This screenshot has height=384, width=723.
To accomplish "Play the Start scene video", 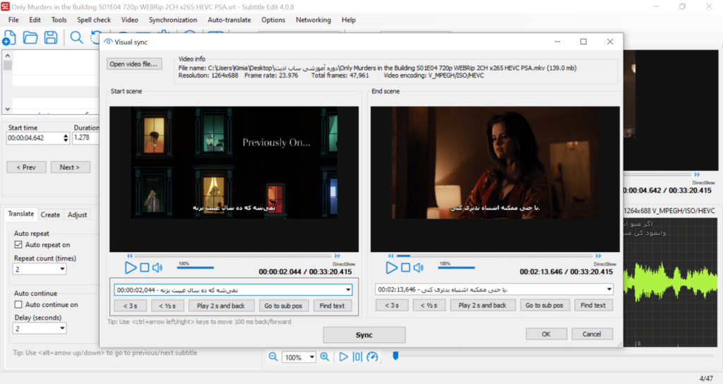I will pos(131,268).
